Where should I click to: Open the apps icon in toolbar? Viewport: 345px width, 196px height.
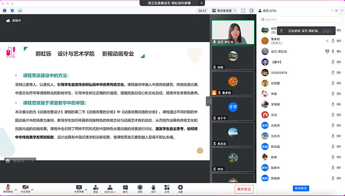point(166,188)
